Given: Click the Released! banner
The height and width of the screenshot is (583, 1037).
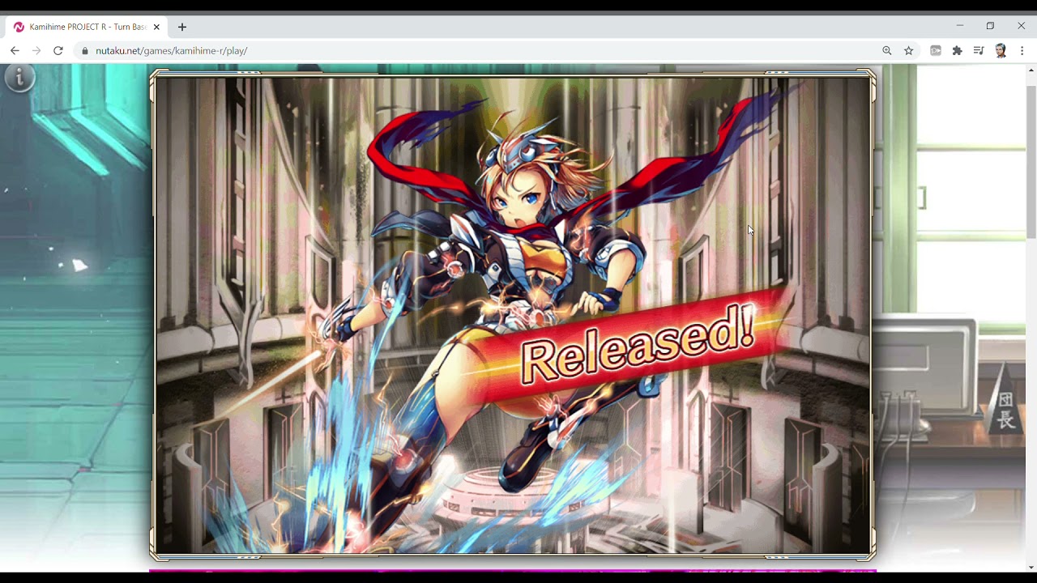Looking at the screenshot, I should [x=636, y=347].
